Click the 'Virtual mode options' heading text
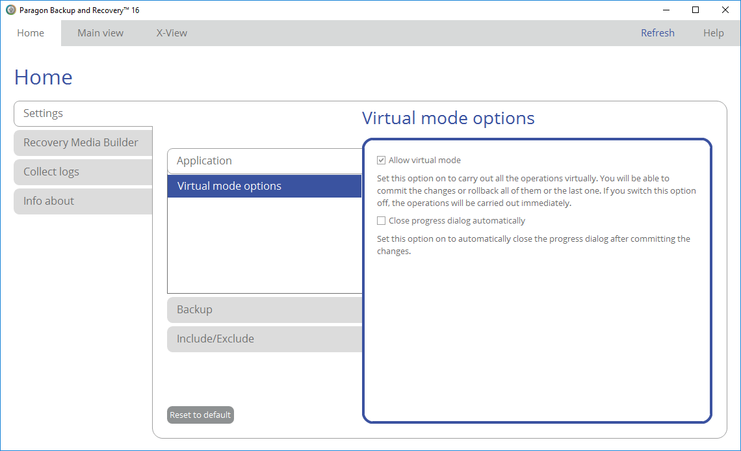The width and height of the screenshot is (741, 451). [x=448, y=118]
